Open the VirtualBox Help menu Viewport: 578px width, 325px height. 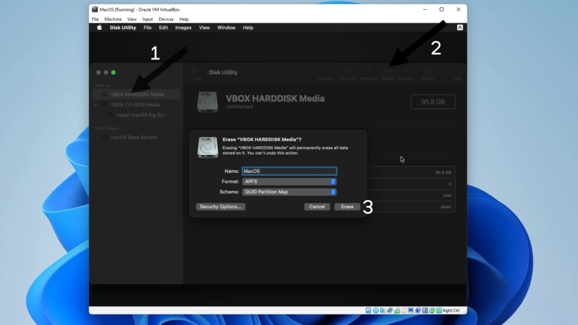tap(184, 19)
